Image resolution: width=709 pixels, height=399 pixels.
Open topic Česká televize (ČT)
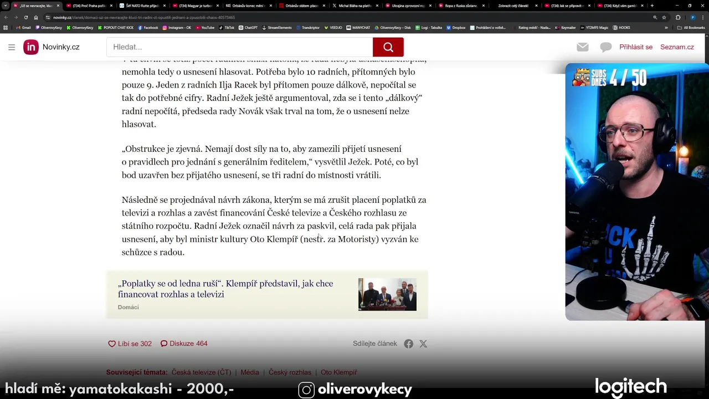coord(201,372)
